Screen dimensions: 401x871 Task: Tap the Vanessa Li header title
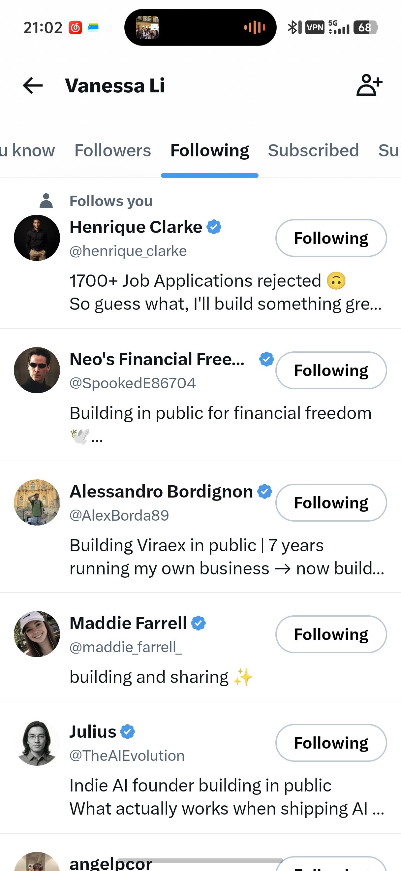[115, 85]
